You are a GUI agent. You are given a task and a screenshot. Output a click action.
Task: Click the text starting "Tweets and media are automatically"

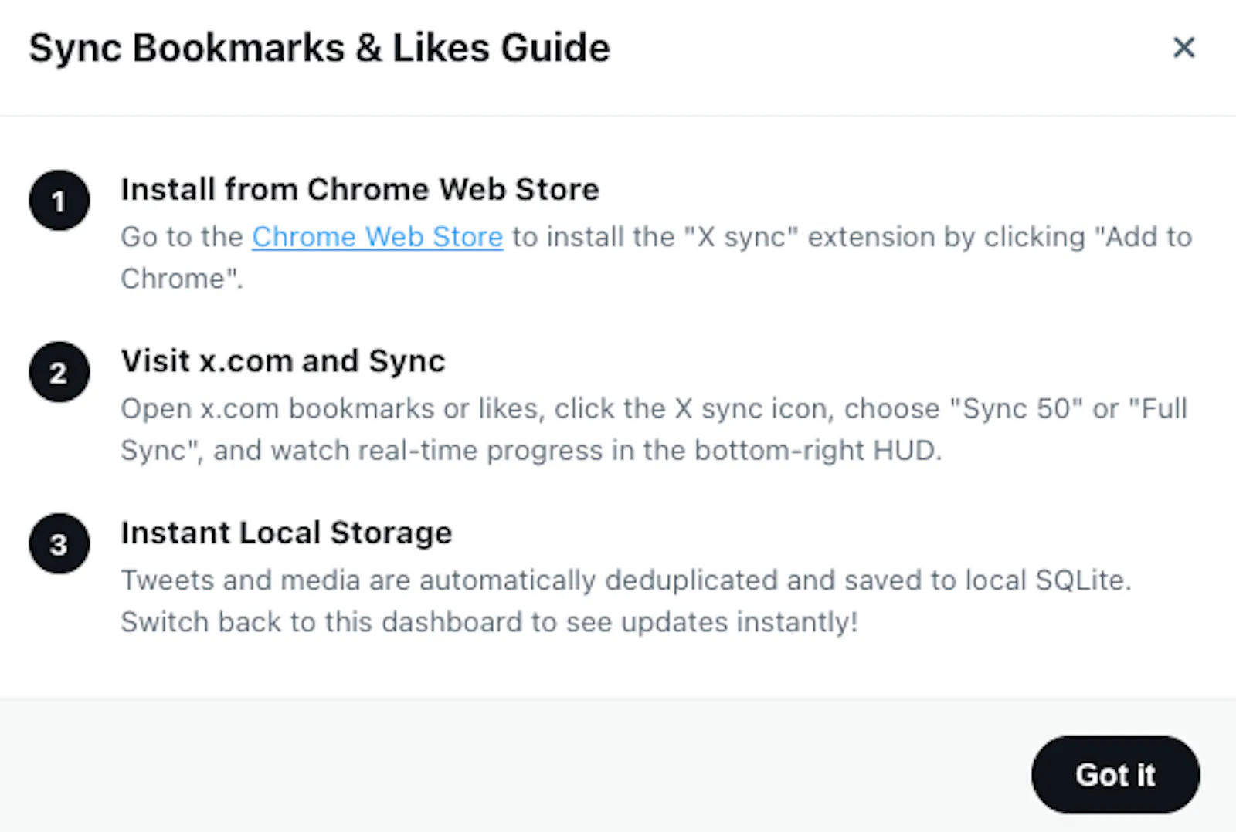626,600
